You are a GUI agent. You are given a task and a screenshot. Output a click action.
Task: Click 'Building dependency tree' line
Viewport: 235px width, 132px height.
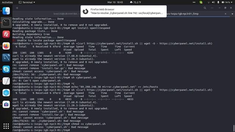click(x=31, y=34)
